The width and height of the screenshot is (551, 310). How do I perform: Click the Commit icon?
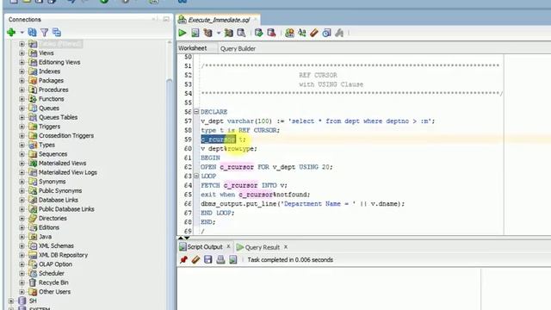(258, 33)
